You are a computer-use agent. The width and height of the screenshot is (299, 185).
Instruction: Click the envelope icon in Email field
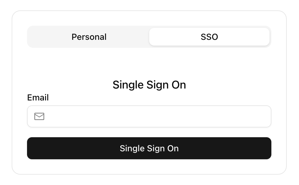[x=39, y=116]
